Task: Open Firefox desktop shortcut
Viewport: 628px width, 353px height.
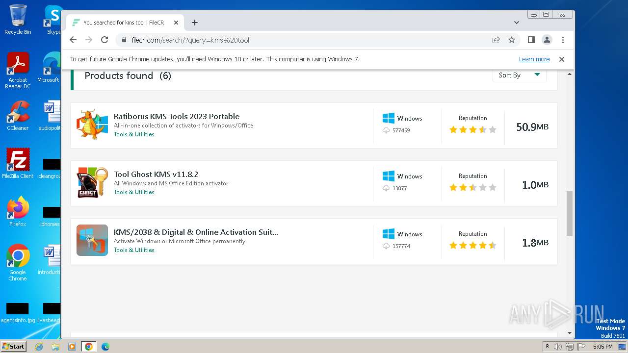Action: [18, 212]
